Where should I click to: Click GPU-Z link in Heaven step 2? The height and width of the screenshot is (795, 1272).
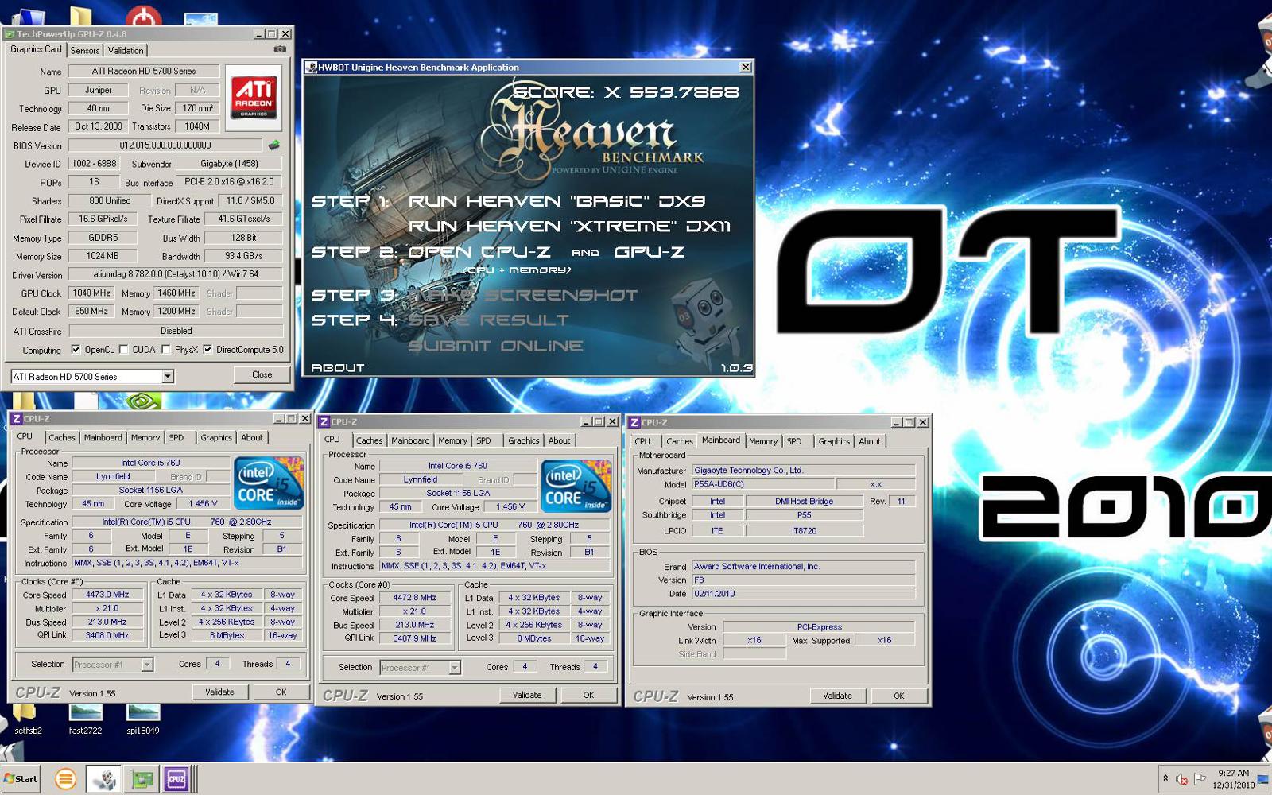point(650,252)
